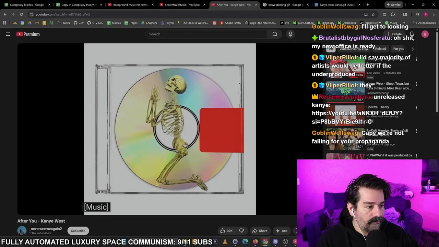
Task: Click the skeleton album art video player
Action: [x=170, y=129]
